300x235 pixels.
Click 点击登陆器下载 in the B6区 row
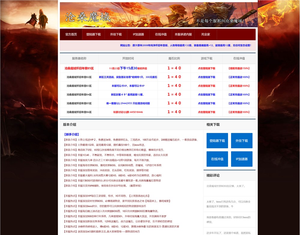[206, 112]
